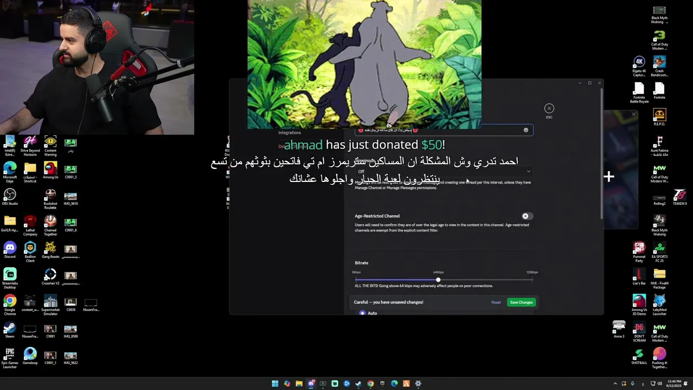This screenshot has width=693, height=390.
Task: Select Gang Beasts desktop icon
Action: pos(50,250)
